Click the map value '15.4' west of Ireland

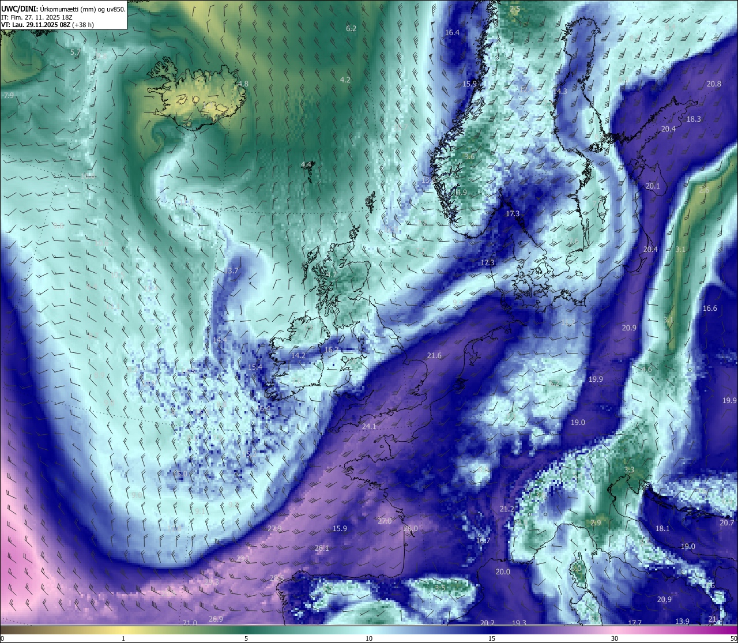(x=255, y=367)
